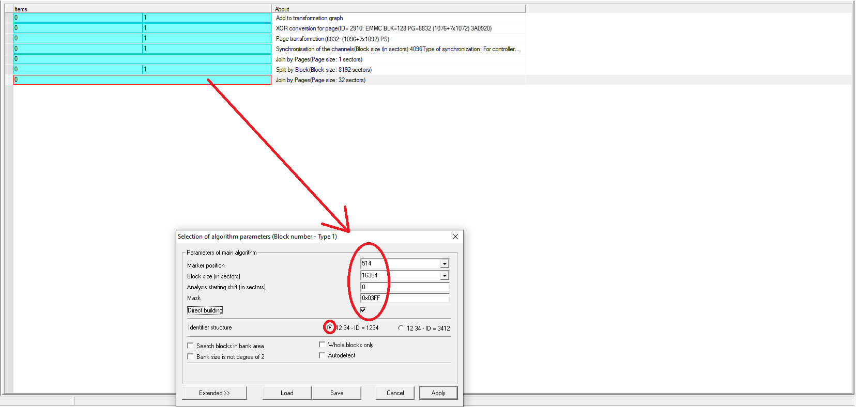Click the Mask input field

(404, 298)
